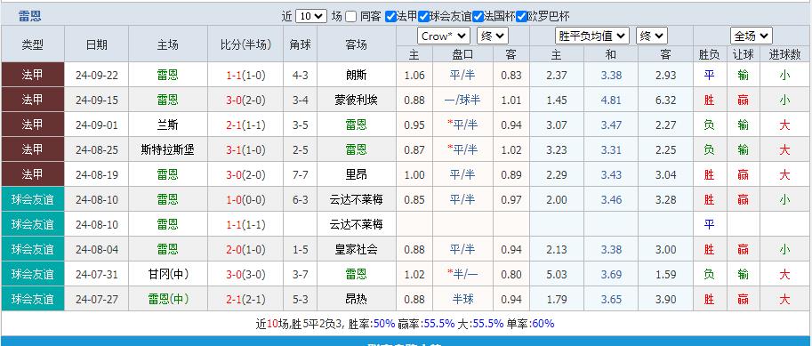Click the 雷恩 team heading
The height and width of the screenshot is (346, 812).
coord(30,16)
